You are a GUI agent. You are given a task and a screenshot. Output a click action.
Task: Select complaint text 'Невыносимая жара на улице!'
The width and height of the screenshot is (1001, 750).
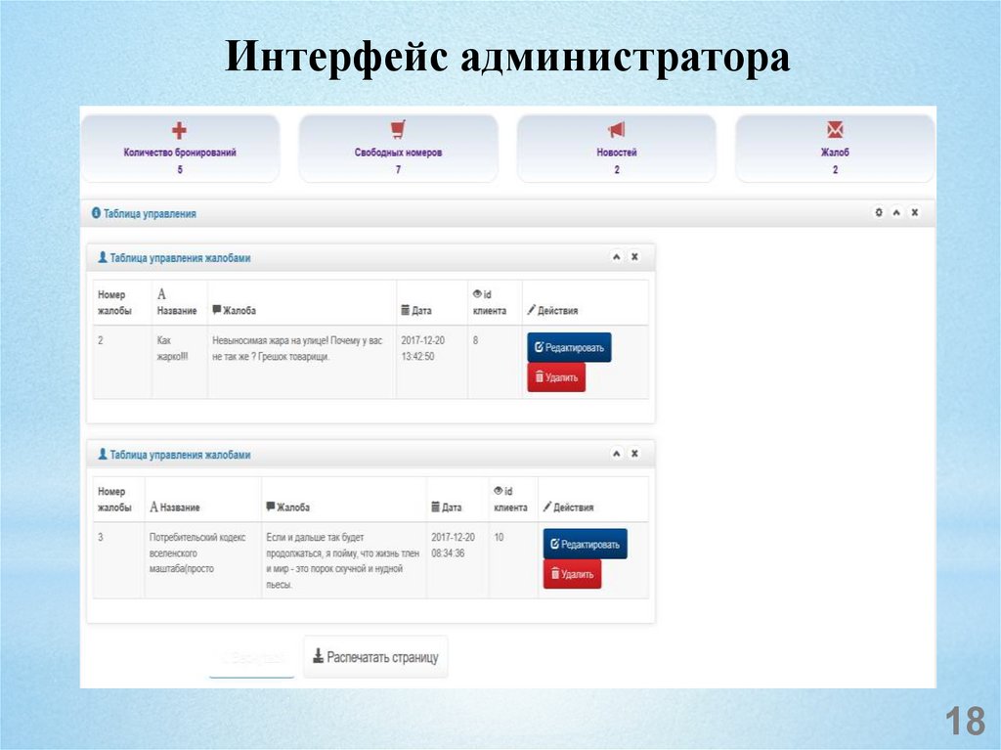click(270, 340)
